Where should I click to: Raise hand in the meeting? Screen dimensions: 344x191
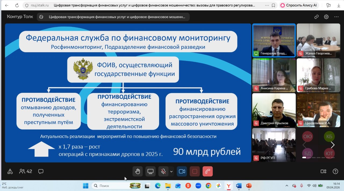[138, 171]
